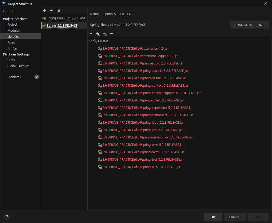The width and height of the screenshot is (272, 223).
Task: Open the help question mark
Action: coord(7,217)
